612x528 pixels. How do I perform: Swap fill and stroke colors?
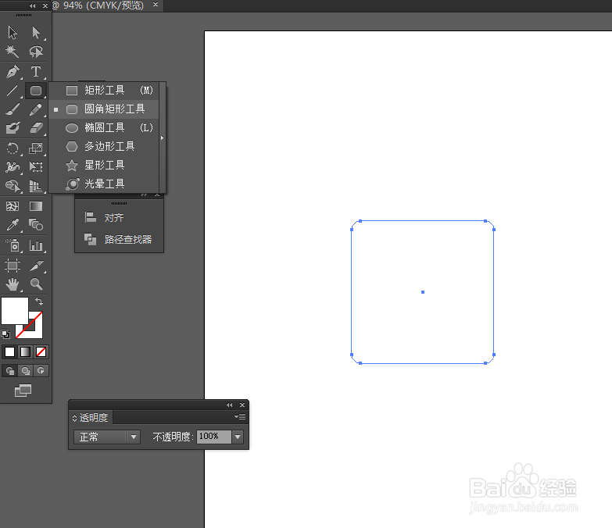[39, 301]
